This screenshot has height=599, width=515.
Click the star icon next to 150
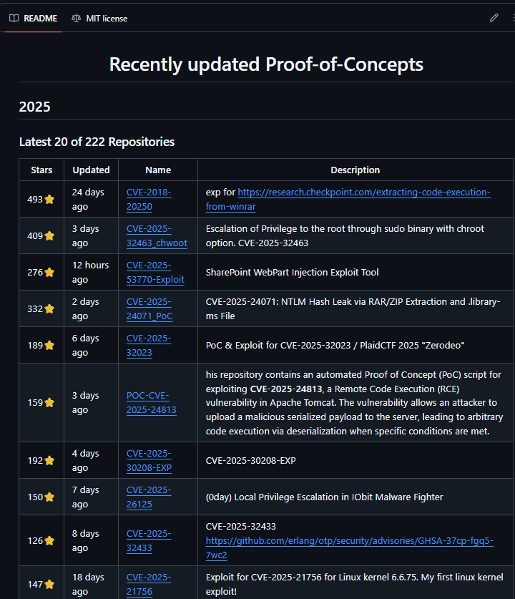pos(49,497)
